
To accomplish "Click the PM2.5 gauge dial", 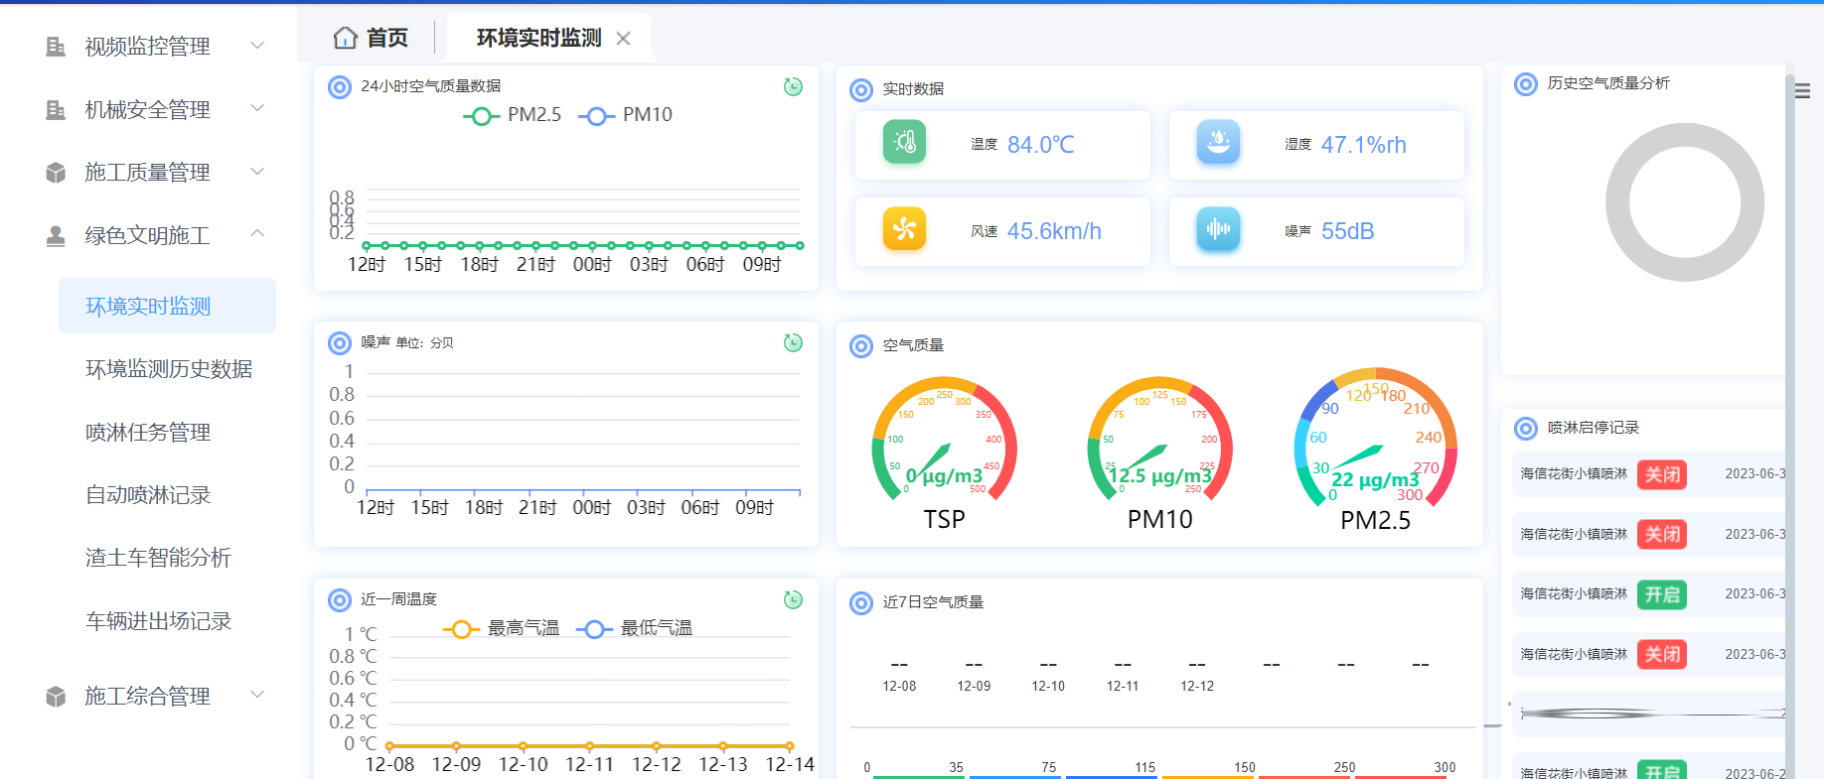I will pos(1375,442).
